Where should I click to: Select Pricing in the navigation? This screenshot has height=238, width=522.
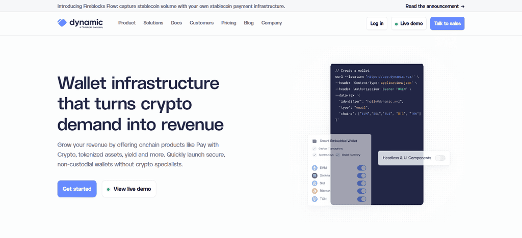229,23
